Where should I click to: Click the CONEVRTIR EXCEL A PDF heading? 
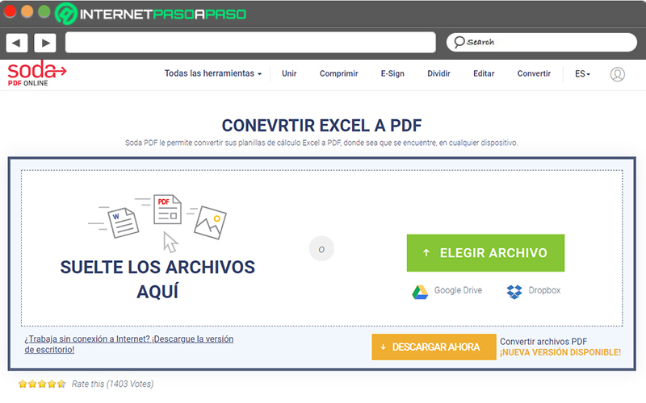(x=321, y=126)
